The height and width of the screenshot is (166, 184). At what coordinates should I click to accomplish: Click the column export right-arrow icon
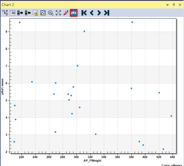pos(20,13)
